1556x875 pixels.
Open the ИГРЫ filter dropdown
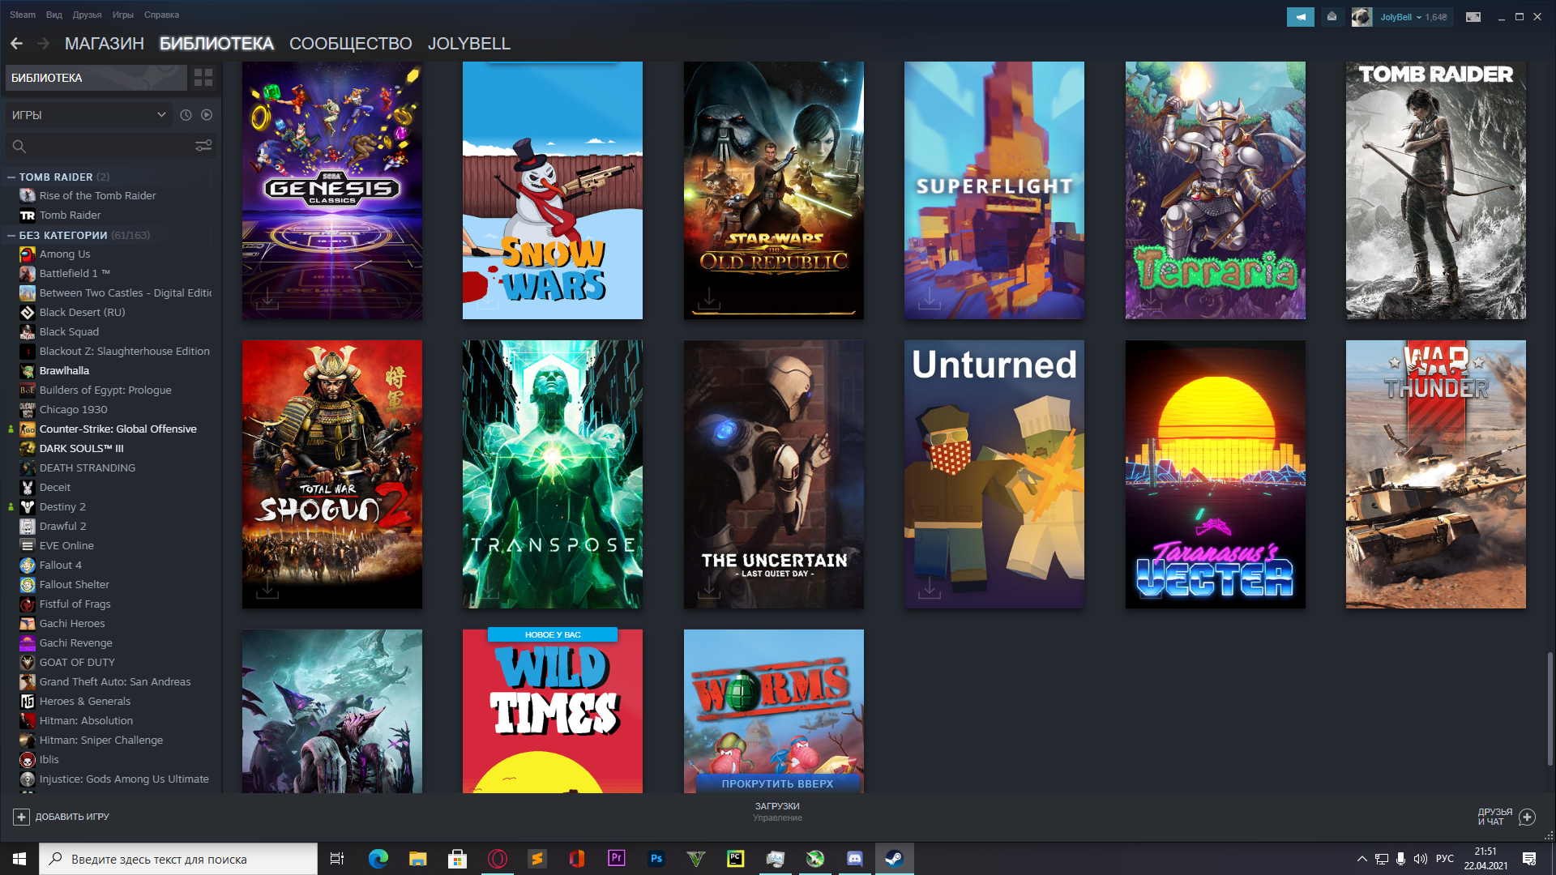point(89,115)
